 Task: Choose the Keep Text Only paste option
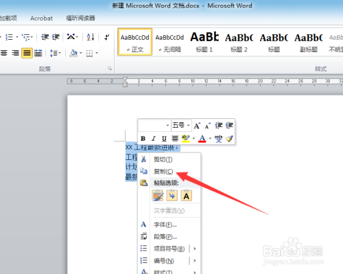point(187,196)
